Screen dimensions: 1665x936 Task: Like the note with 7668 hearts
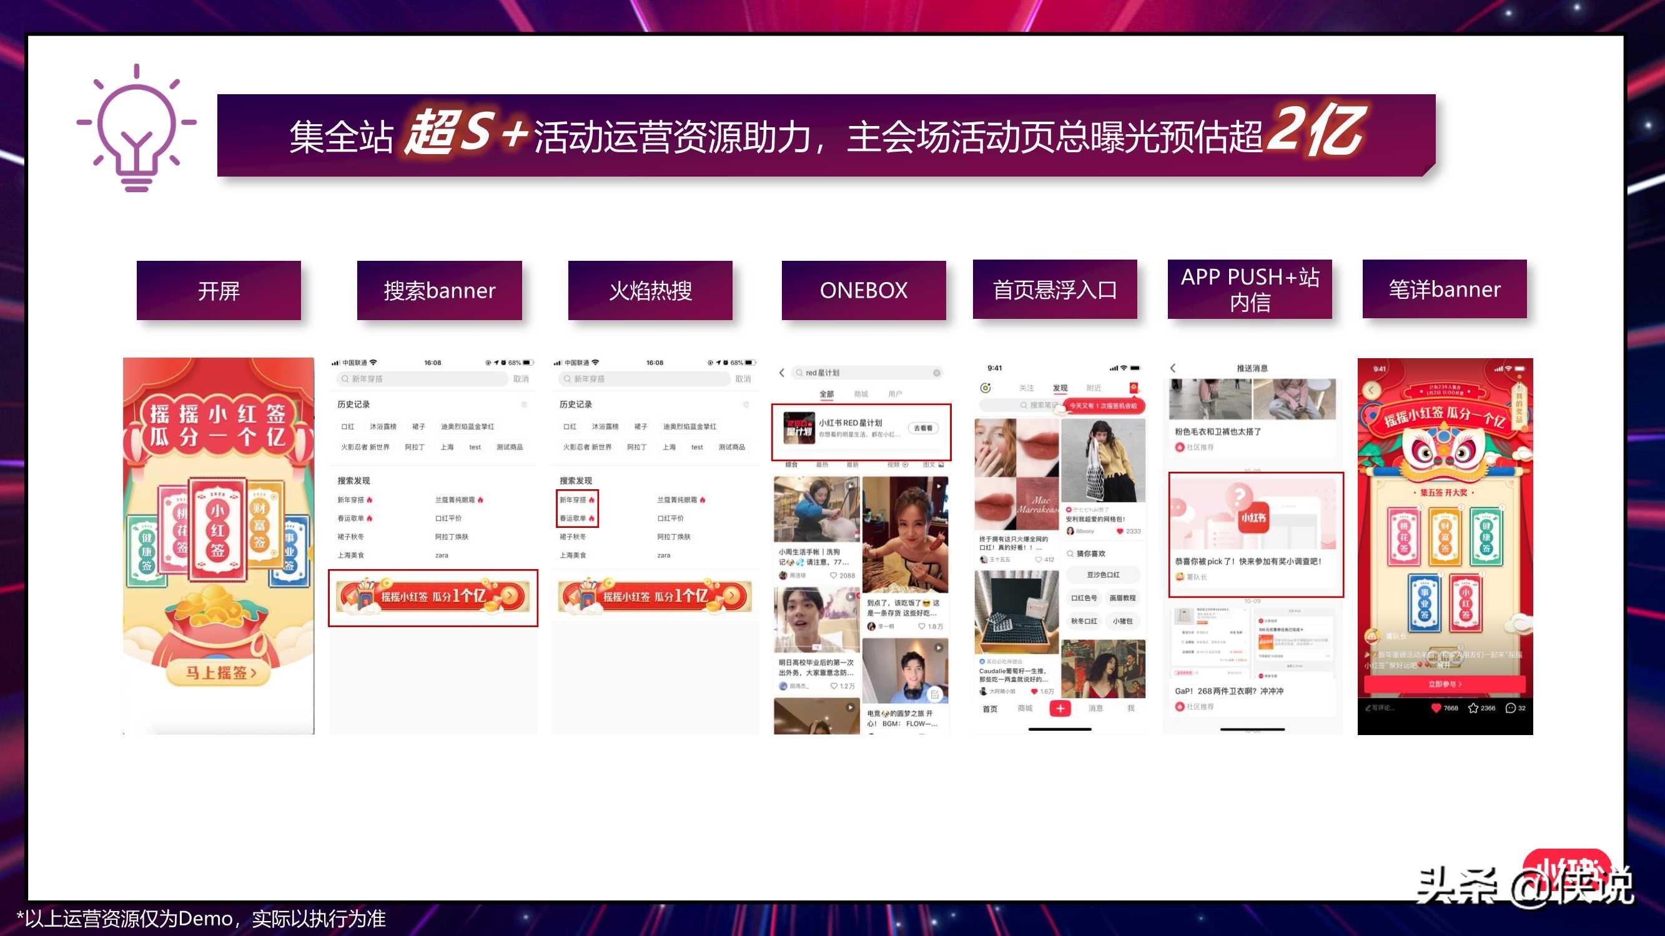click(x=1436, y=708)
